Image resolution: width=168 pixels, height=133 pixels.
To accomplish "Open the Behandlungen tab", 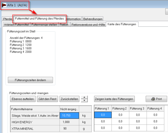I will (x=93, y=19).
